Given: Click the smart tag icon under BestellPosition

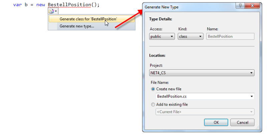Looking at the screenshot, I should coord(51,11).
